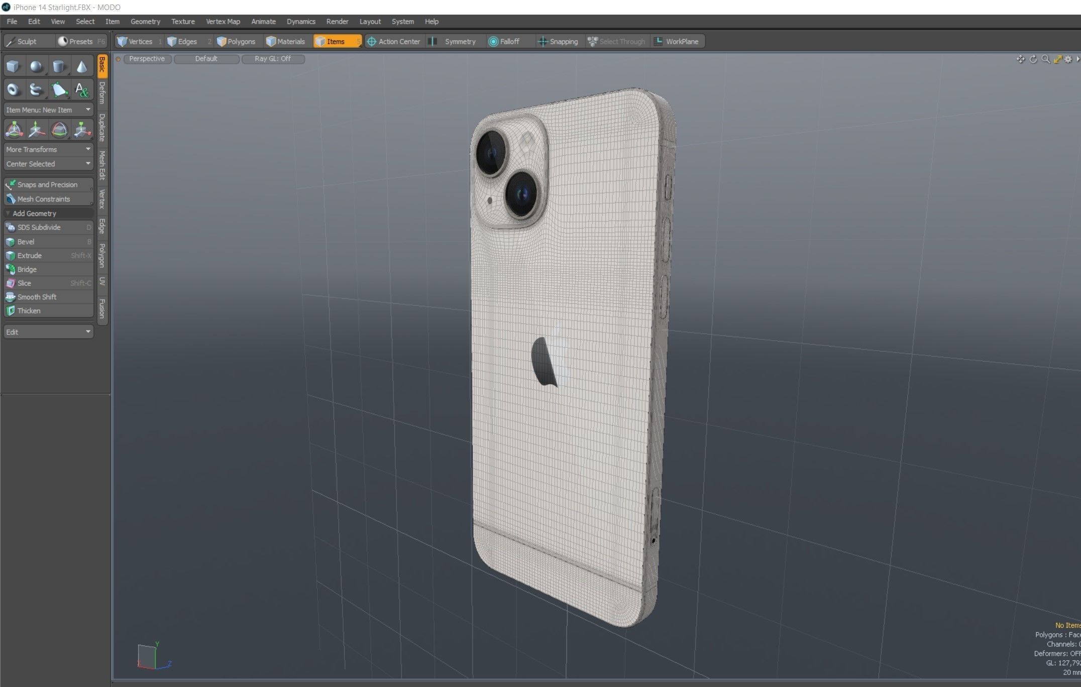Click the Ray GL: Off button

pyautogui.click(x=273, y=59)
